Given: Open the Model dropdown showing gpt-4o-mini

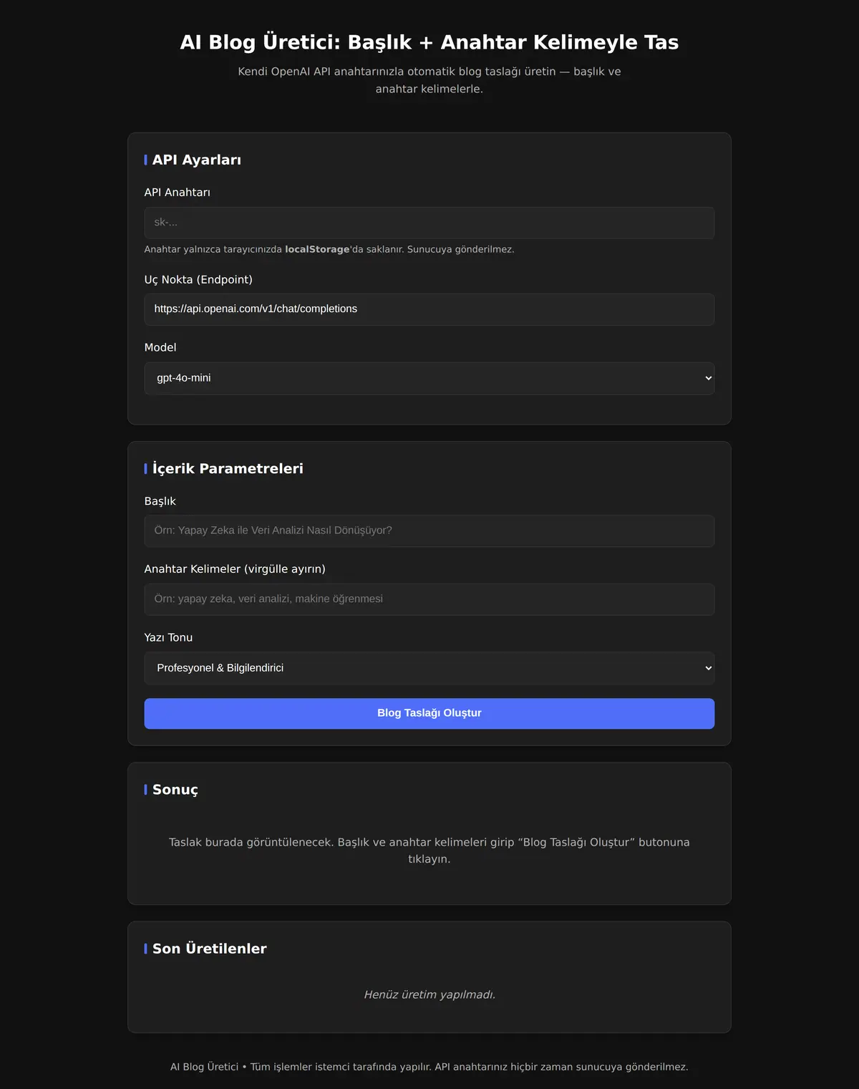Looking at the screenshot, I should tap(429, 378).
